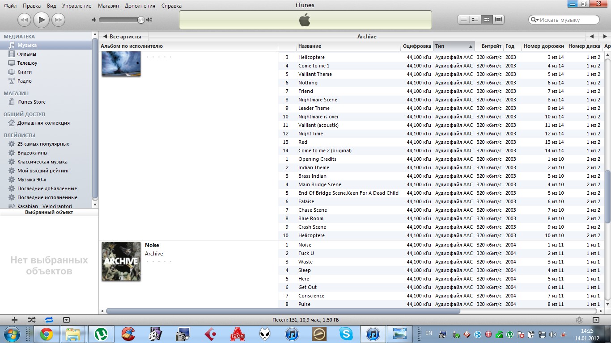Open the Дополнения menu

pos(140,6)
